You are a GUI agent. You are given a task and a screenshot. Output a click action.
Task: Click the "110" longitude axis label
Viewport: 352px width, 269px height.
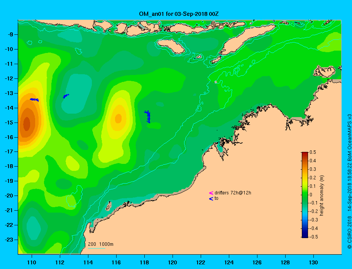point(32,262)
